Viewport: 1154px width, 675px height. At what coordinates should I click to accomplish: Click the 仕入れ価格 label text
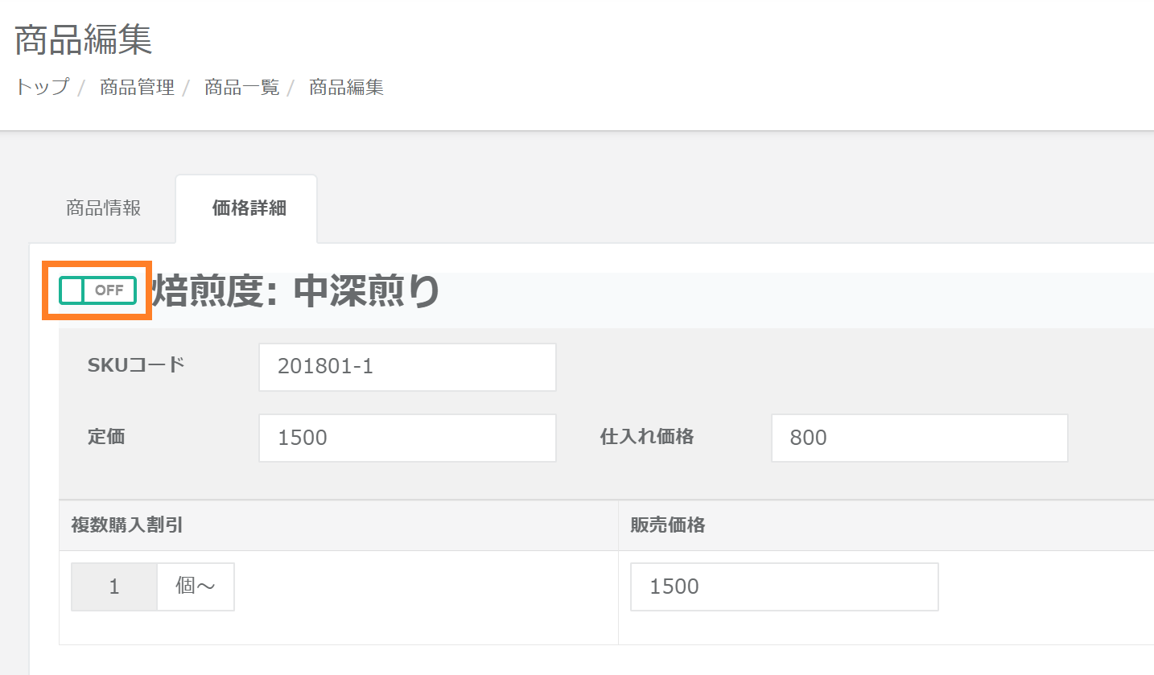(646, 437)
